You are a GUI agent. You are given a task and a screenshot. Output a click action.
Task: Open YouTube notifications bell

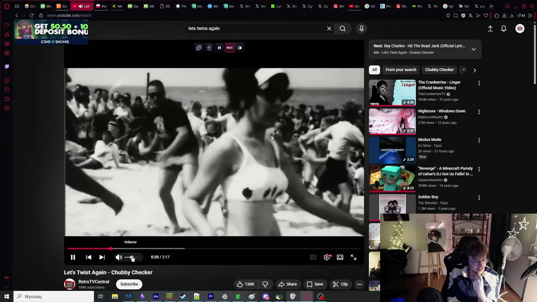tap(504, 29)
